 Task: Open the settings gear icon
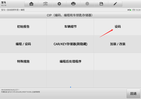[x=59, y=4]
